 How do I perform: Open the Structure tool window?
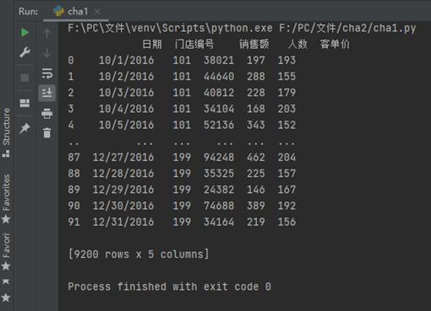[6, 132]
